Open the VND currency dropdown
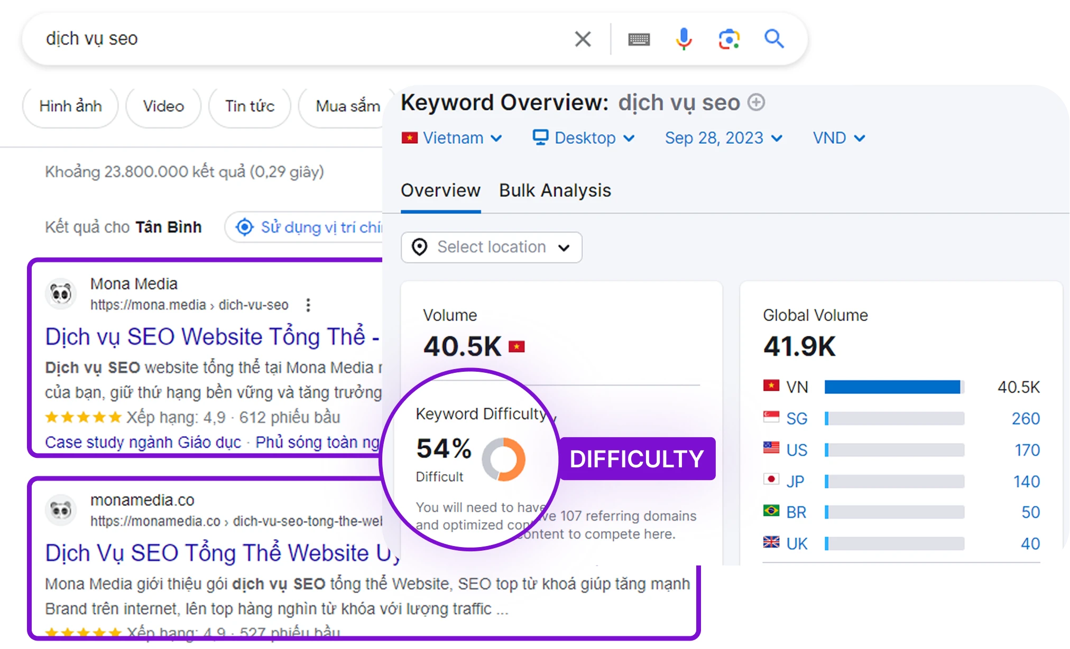Image resolution: width=1070 pixels, height=649 pixels. coord(840,138)
